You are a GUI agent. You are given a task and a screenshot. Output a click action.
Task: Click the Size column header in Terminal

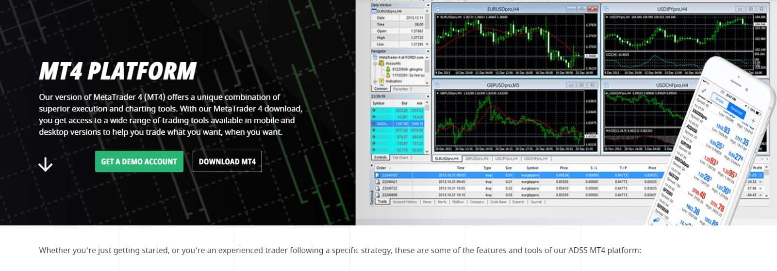509,168
